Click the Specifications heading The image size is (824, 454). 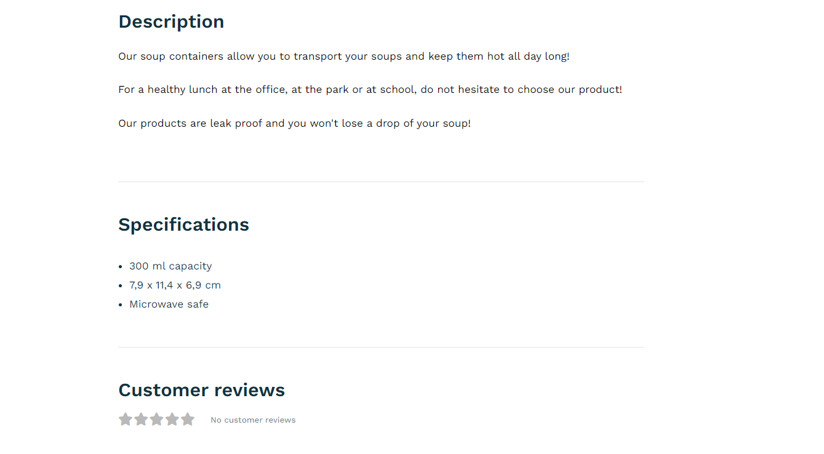[183, 225]
